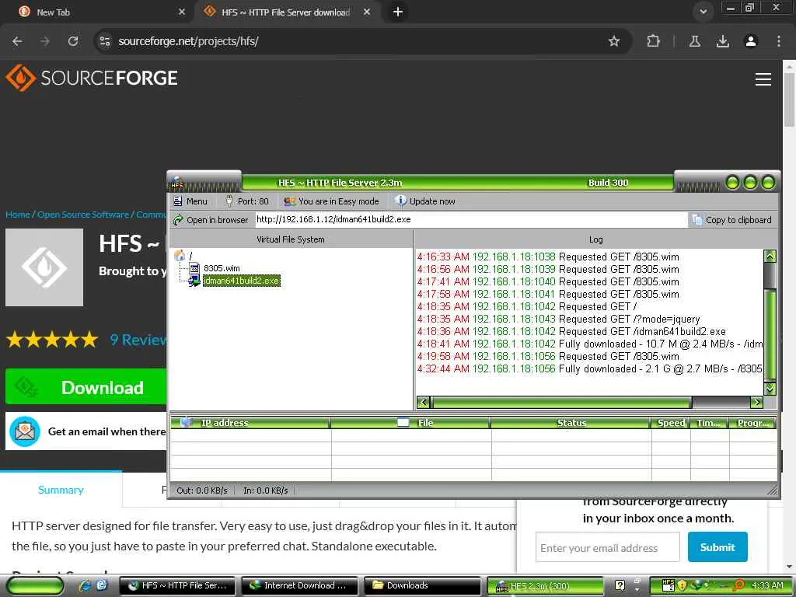Click Copy to clipboard button
Image resolution: width=796 pixels, height=597 pixels.
[732, 220]
